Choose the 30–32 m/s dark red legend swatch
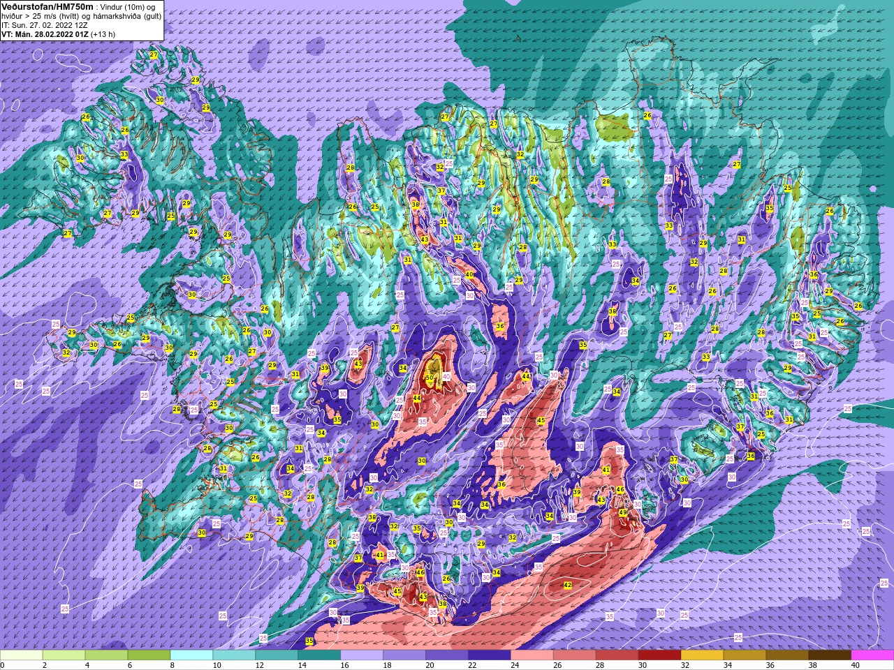This screenshot has height=670, width=894. point(661,655)
